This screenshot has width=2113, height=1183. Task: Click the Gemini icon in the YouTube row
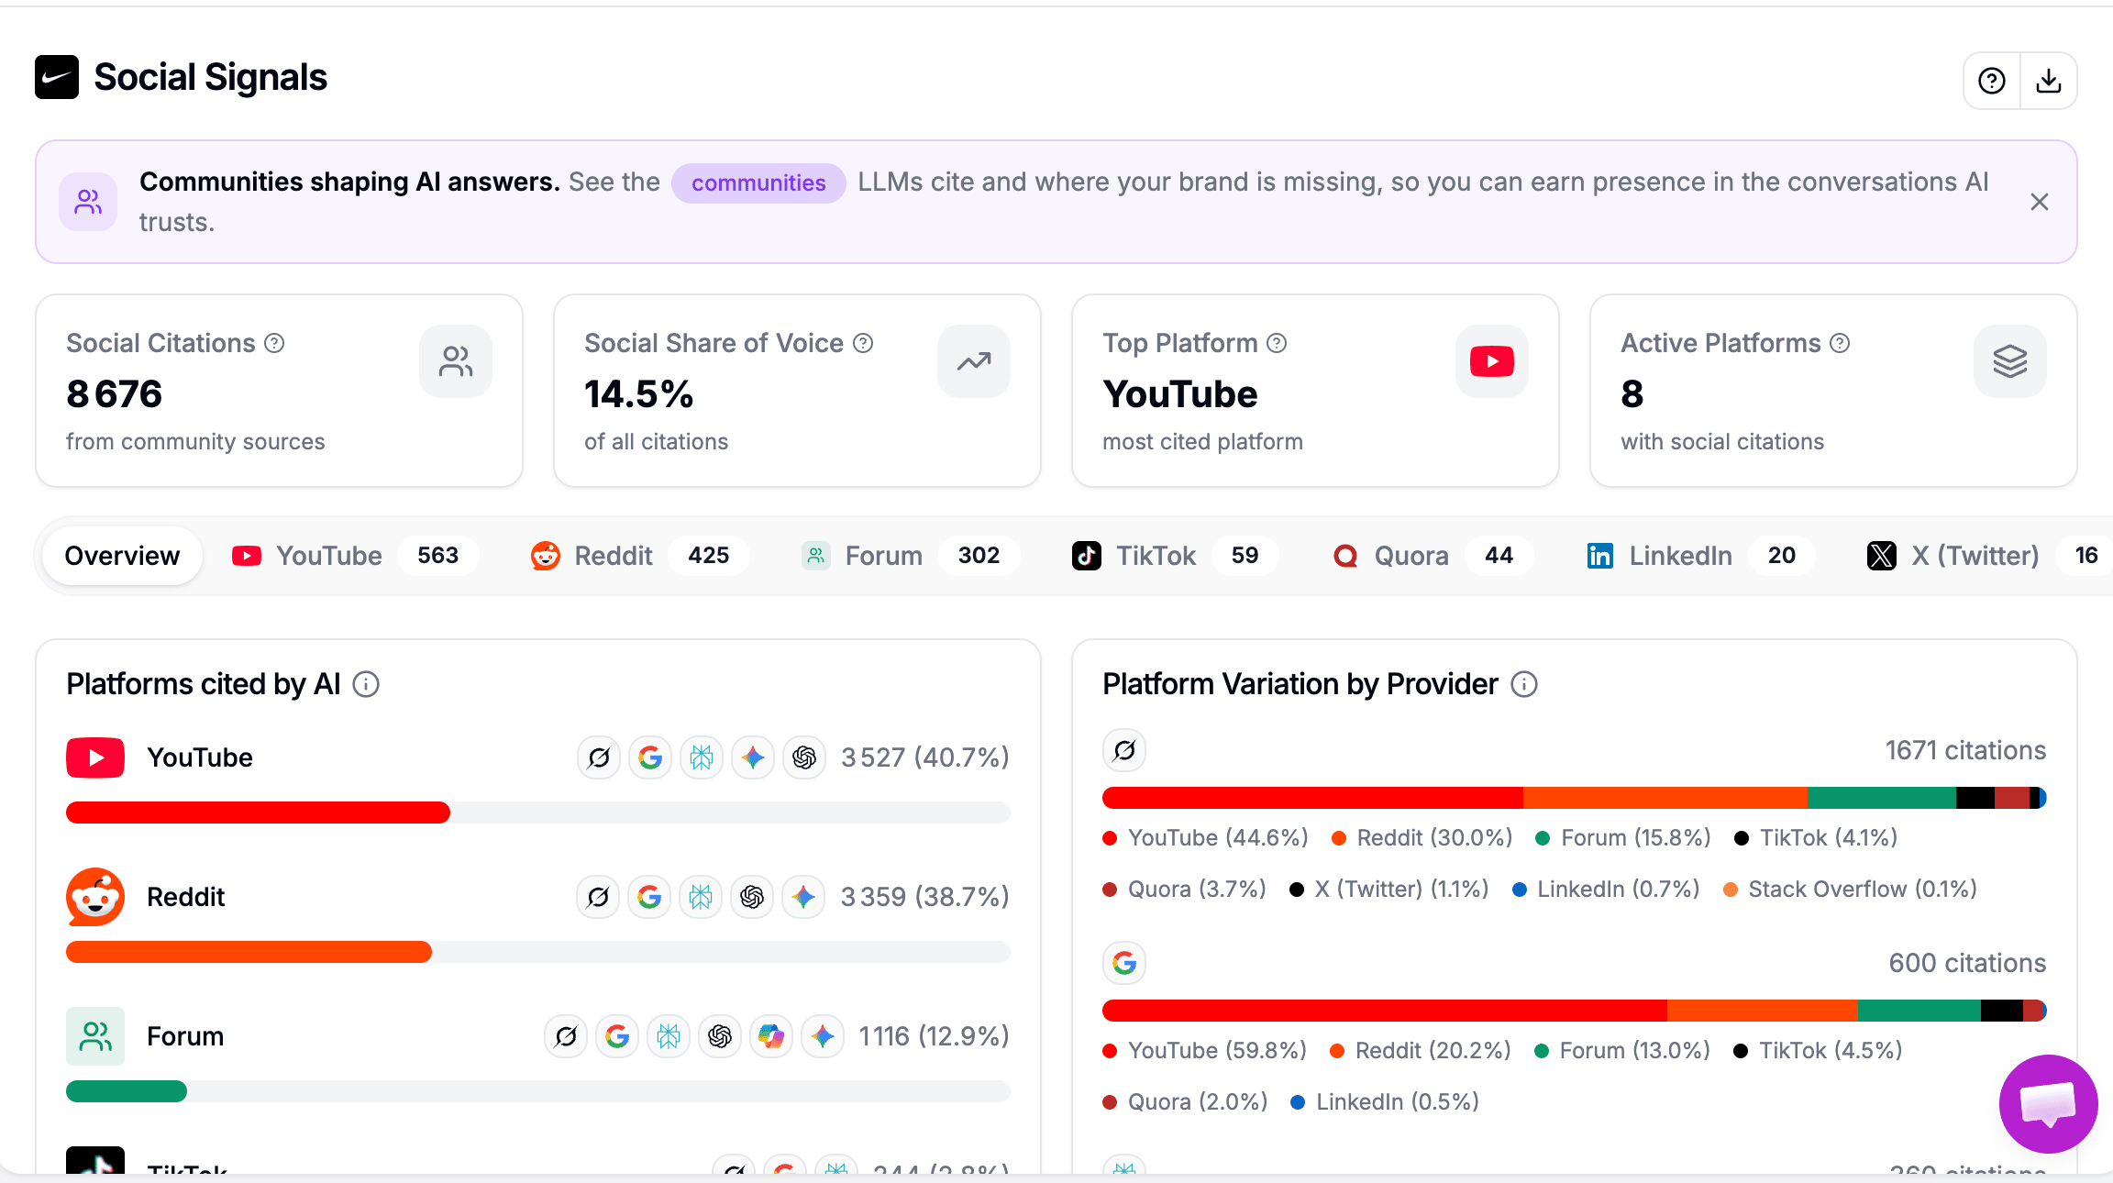coord(753,757)
